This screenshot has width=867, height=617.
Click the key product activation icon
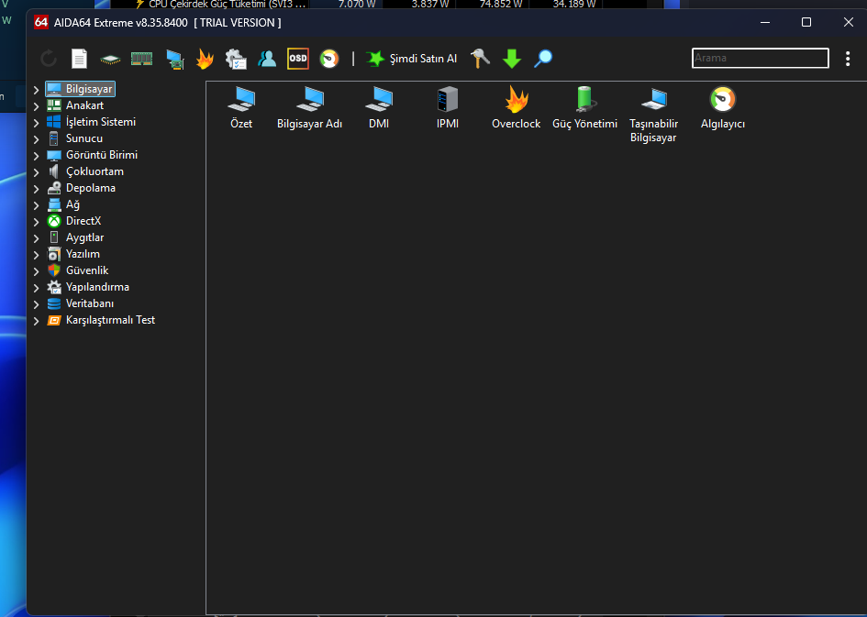(480, 59)
